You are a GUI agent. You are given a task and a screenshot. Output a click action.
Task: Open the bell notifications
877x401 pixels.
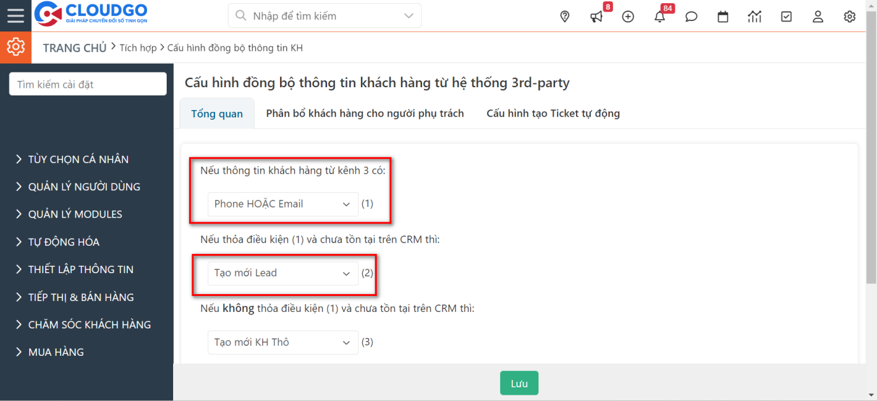pyautogui.click(x=660, y=17)
